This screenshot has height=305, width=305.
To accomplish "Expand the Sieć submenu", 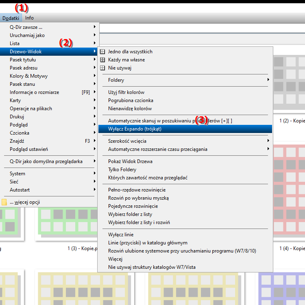I will 49,182.
